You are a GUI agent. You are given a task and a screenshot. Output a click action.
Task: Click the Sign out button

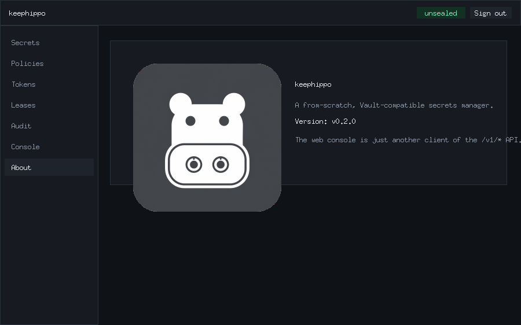click(x=490, y=13)
